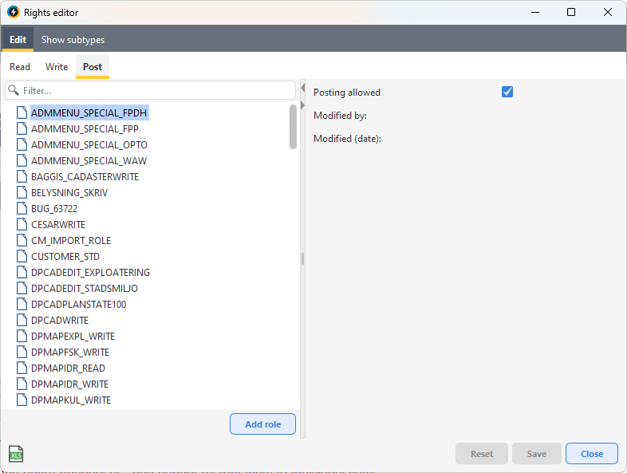Click the search magnifier icon in filter
627x473 pixels.
tap(14, 91)
